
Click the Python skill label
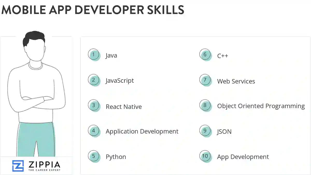point(116,157)
